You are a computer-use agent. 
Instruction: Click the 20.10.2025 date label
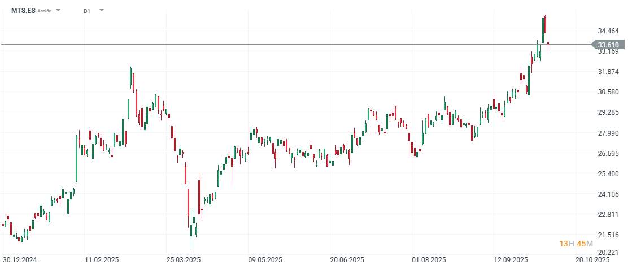click(x=593, y=260)
